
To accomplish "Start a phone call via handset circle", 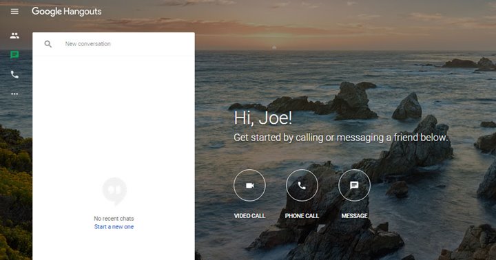I will (302, 185).
